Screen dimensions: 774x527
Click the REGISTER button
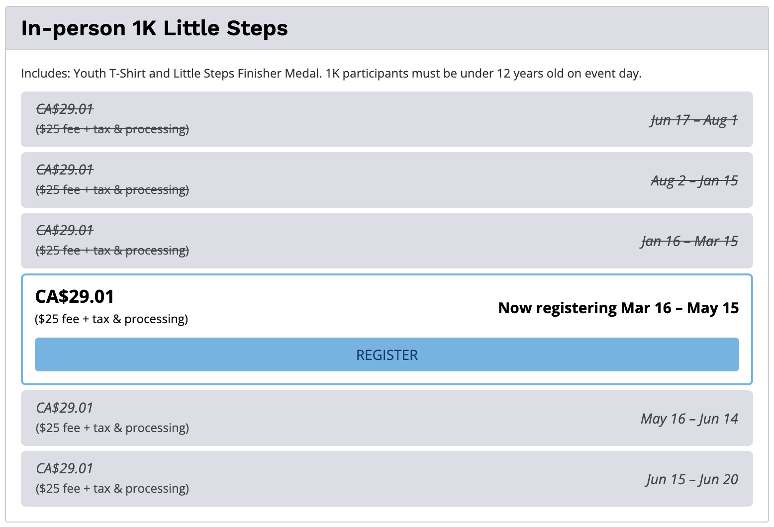(387, 354)
